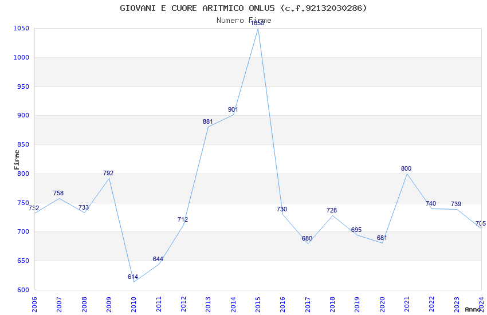Click y-axis tick value 650

pyautogui.click(x=23, y=261)
